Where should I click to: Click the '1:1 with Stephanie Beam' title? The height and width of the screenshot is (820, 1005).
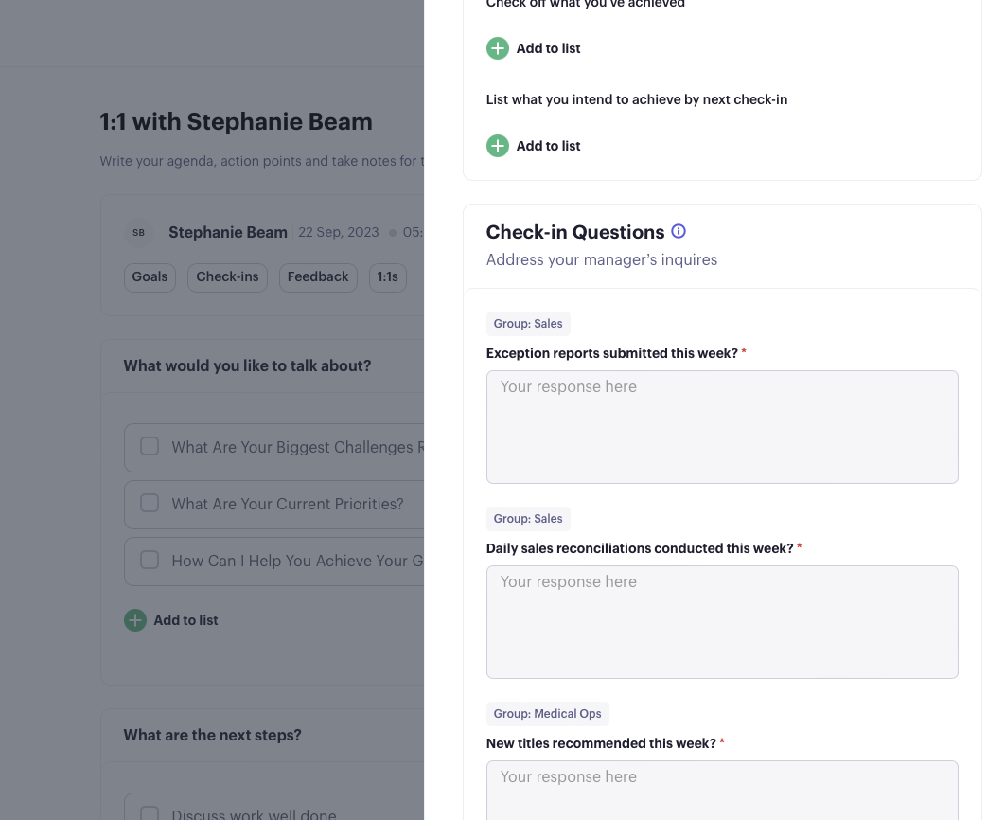tap(236, 122)
